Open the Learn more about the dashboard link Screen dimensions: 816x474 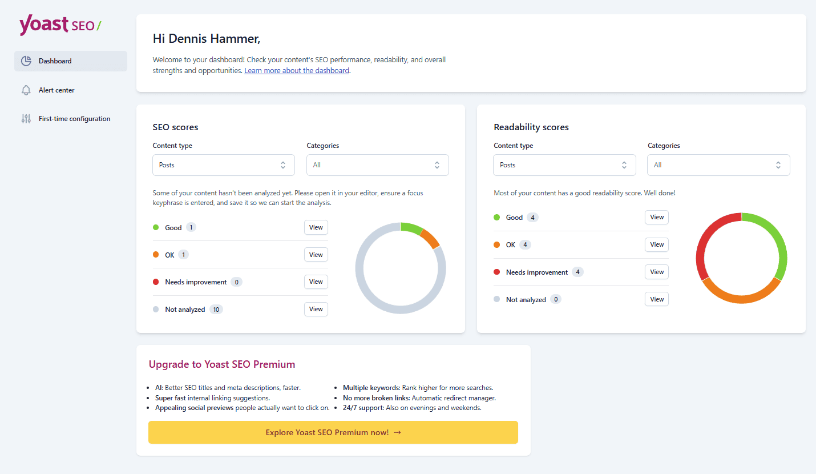point(296,70)
